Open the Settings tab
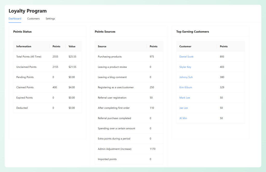Viewport: 266px width, 172px height. pos(50,18)
